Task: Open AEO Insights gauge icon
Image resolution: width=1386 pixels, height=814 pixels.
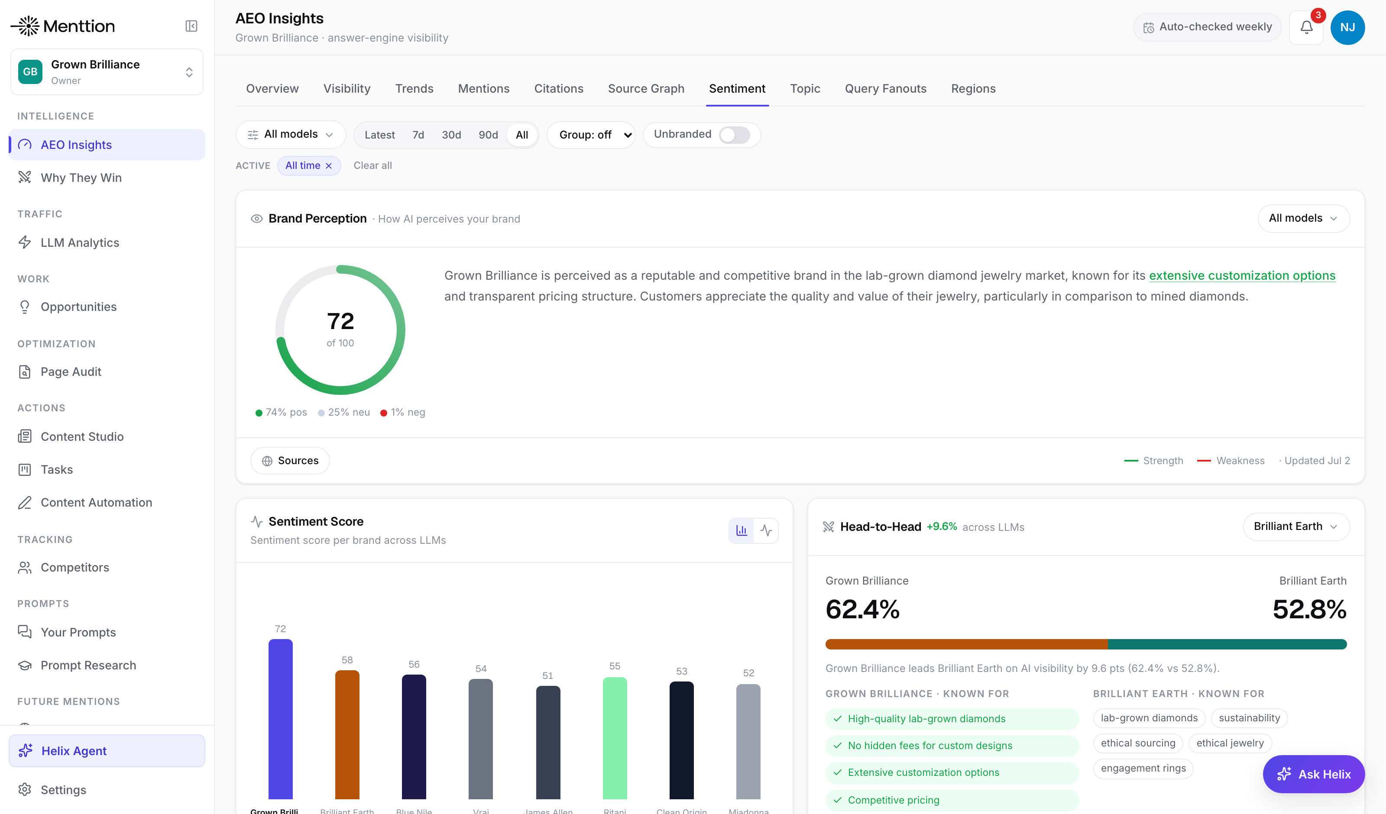Action: pyautogui.click(x=25, y=145)
